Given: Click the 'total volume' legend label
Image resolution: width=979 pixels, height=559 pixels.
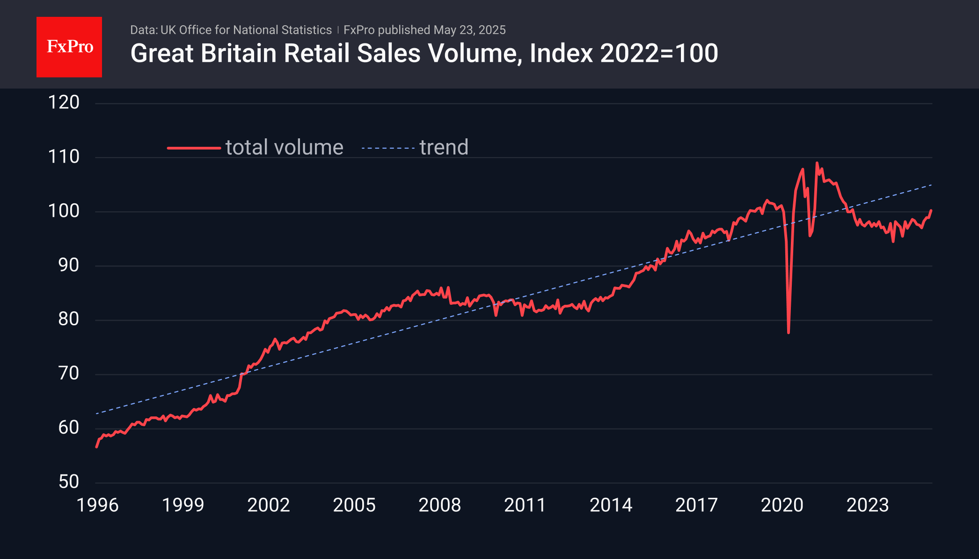Looking at the screenshot, I should click(x=284, y=148).
